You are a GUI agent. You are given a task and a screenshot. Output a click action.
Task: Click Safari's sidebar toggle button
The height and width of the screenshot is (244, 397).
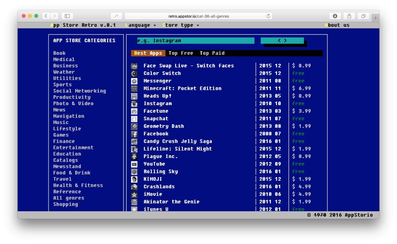click(67, 16)
